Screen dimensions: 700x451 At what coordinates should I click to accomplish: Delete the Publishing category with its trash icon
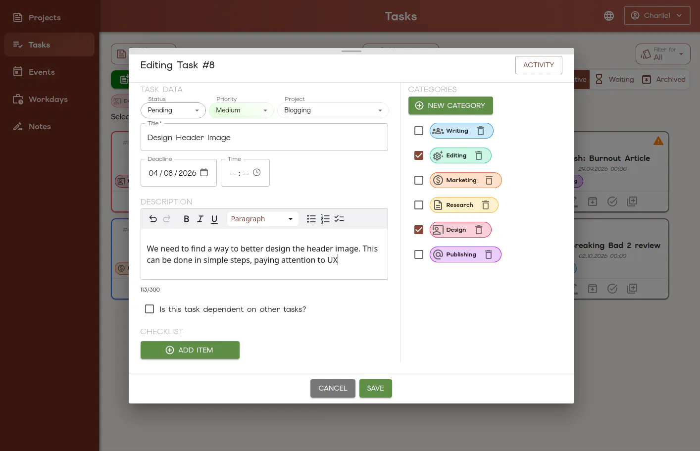coord(488,254)
